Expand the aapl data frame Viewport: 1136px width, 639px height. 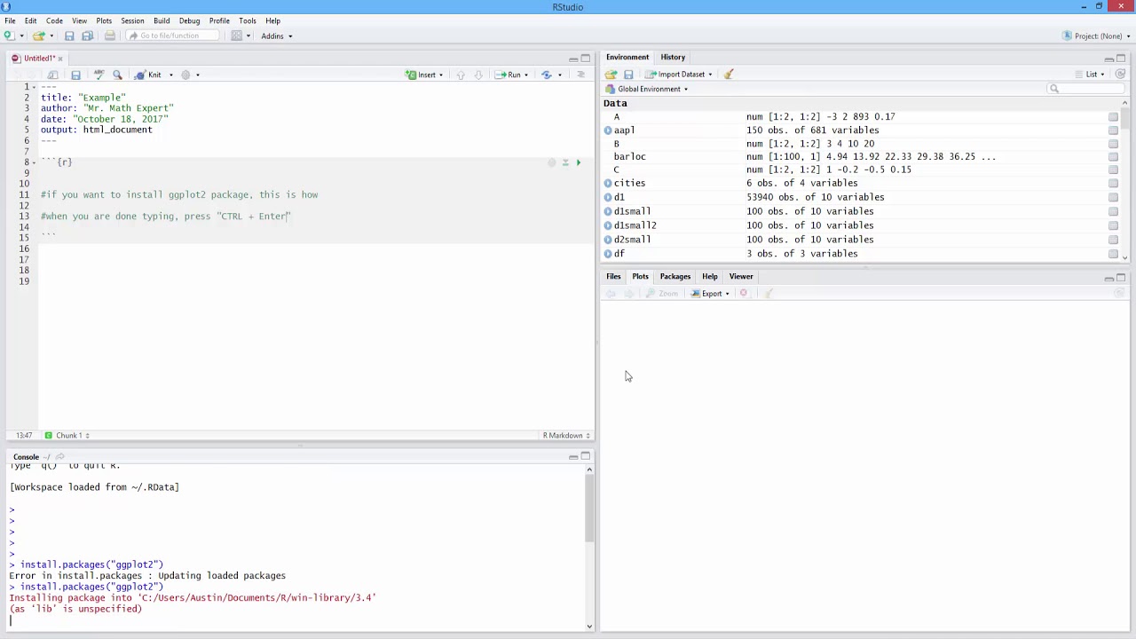(x=608, y=130)
